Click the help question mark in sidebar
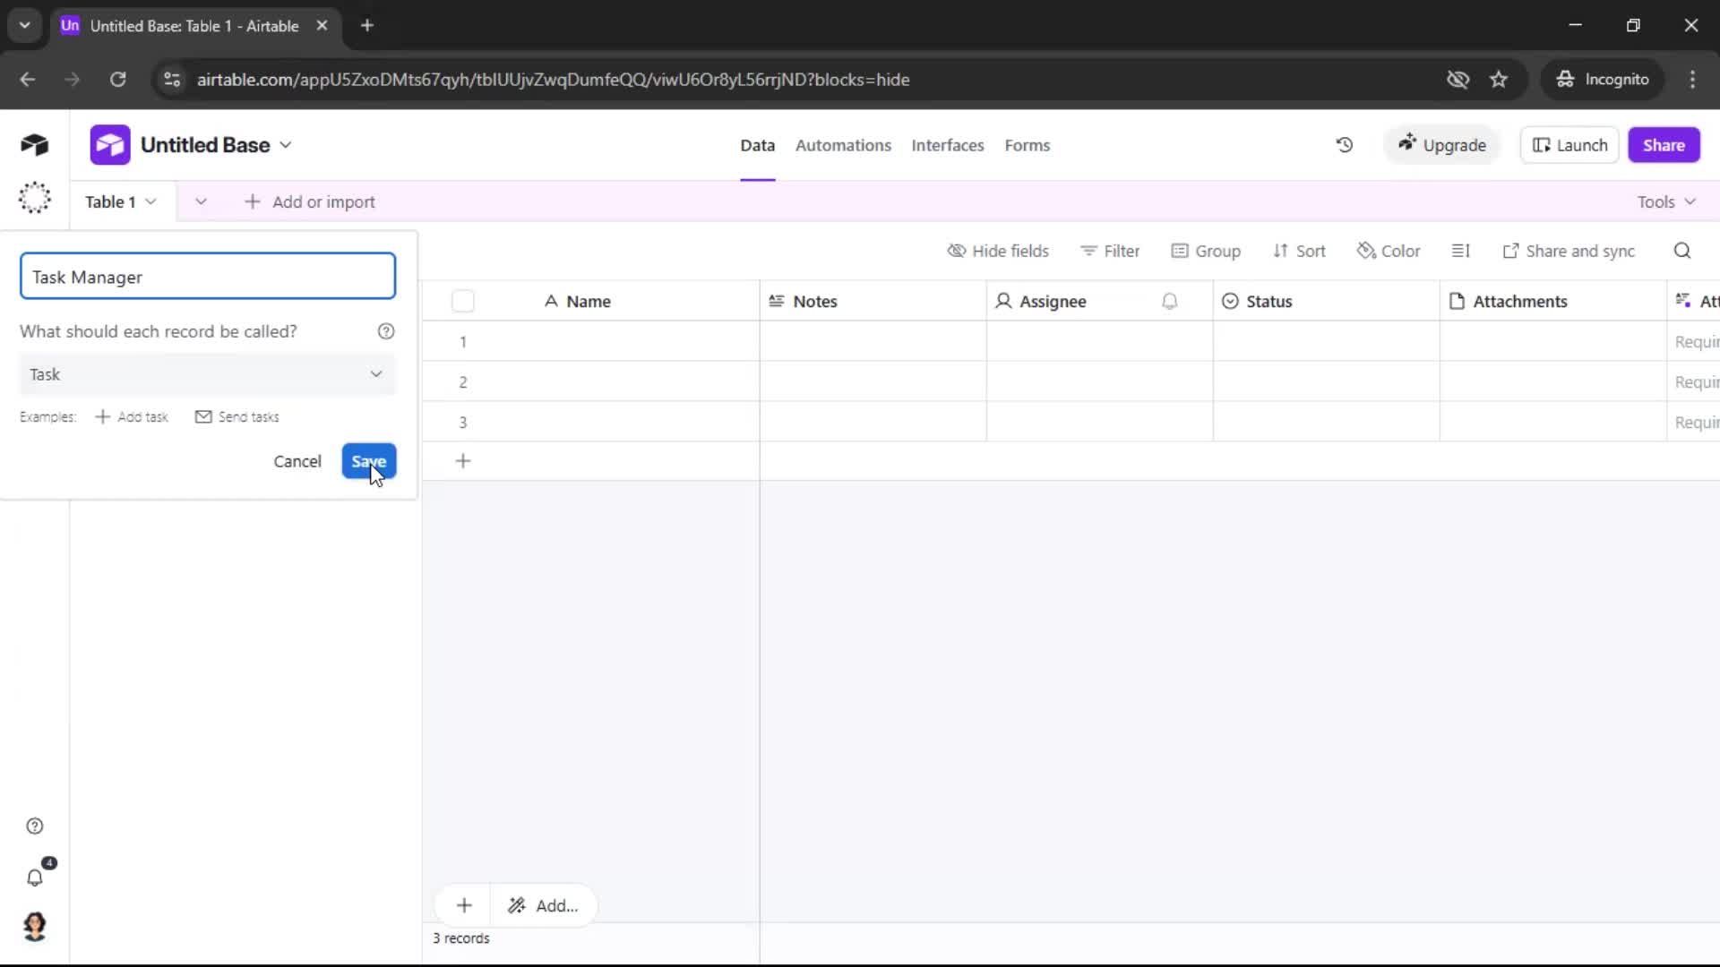The width and height of the screenshot is (1720, 967). 34,826
